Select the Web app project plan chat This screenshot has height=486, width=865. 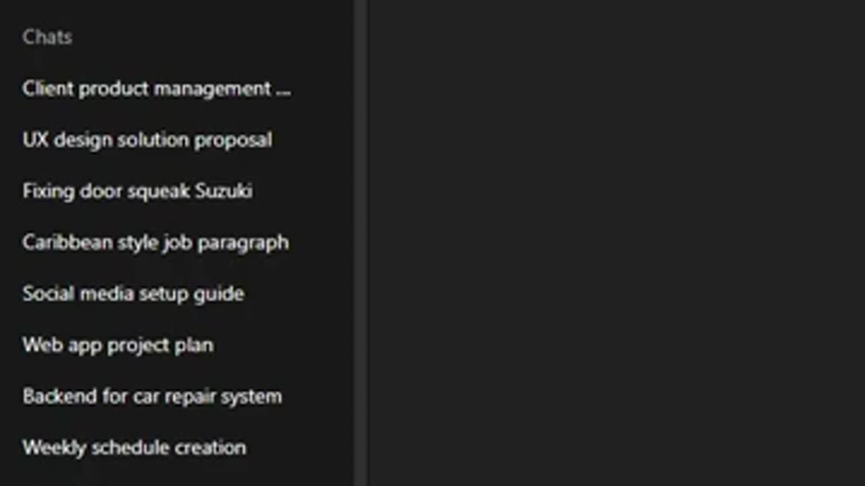click(118, 346)
